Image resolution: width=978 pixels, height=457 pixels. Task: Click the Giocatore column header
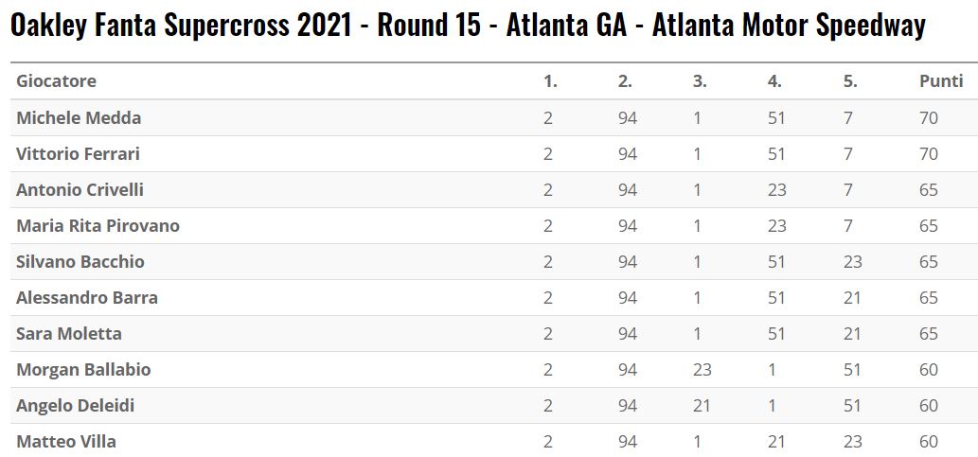pos(56,81)
